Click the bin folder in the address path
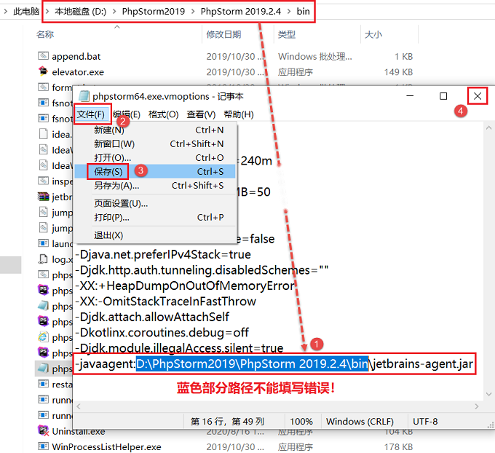 (303, 12)
